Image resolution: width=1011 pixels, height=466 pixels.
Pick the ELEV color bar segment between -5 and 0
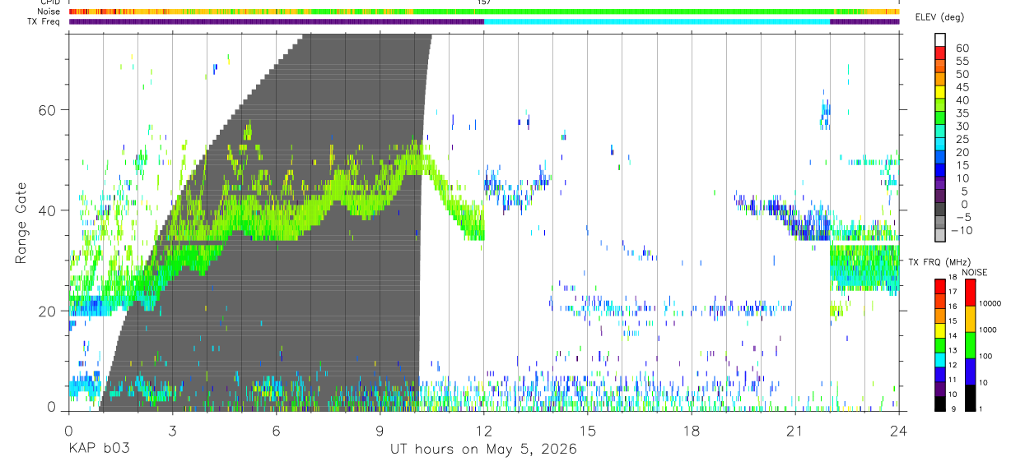[941, 210]
